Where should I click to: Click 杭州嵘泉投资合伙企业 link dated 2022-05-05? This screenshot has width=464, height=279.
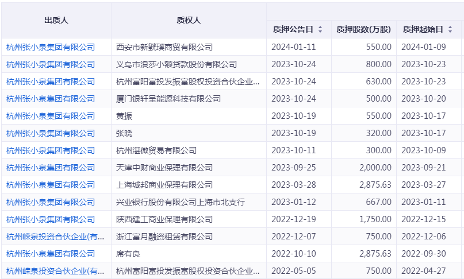55,271
